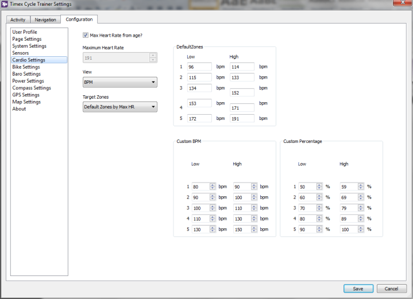Switch to the Navigation tab
The image size is (413, 299).
pos(45,20)
